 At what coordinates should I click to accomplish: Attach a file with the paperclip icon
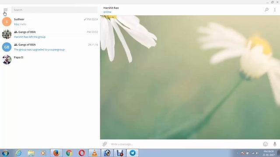point(105,144)
